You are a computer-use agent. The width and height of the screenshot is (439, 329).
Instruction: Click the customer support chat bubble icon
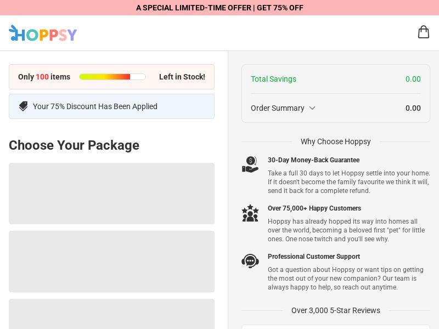click(250, 261)
